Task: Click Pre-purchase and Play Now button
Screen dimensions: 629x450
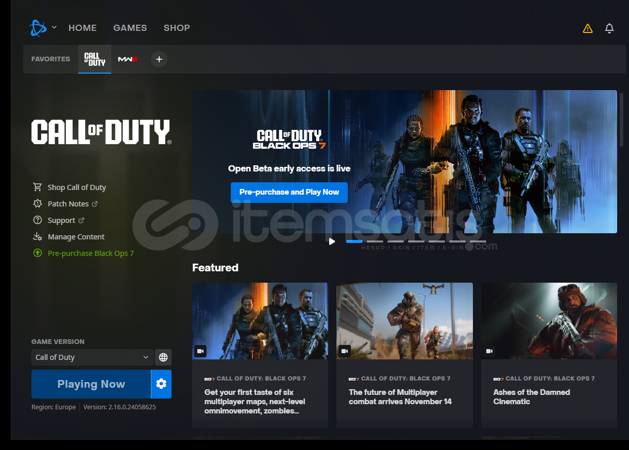Action: tap(289, 192)
